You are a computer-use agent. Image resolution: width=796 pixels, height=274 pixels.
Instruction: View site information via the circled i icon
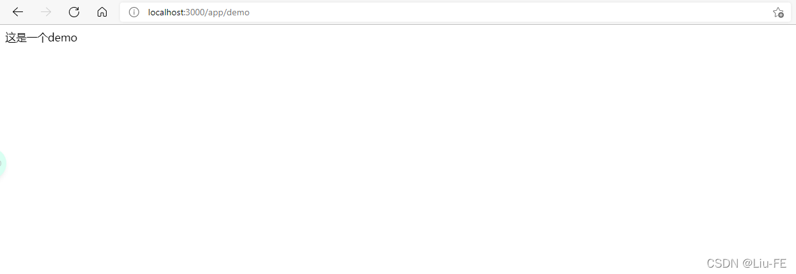[134, 12]
